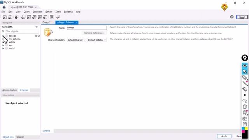Click Create new table toolbar icon

tap(29, 17)
